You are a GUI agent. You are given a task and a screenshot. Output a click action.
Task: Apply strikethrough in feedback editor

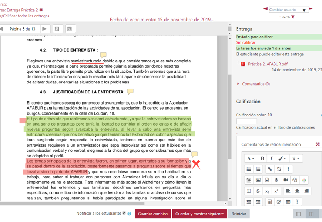[x=258, y=191]
